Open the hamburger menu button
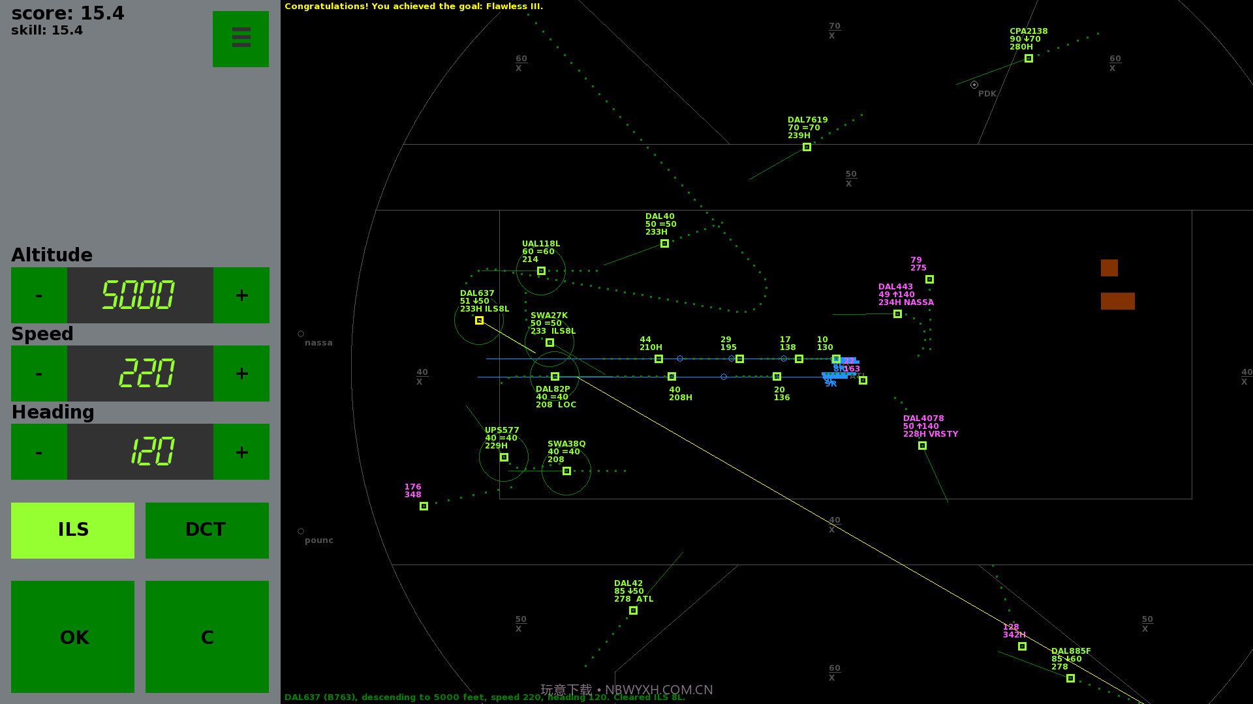 click(240, 38)
